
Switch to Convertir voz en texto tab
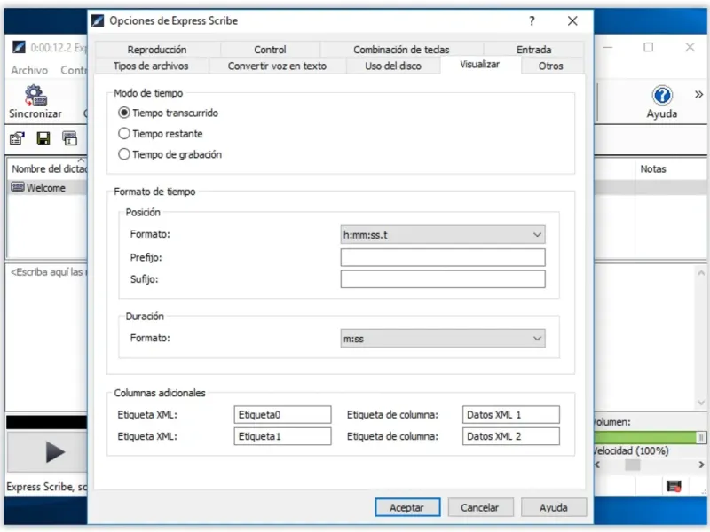point(277,66)
